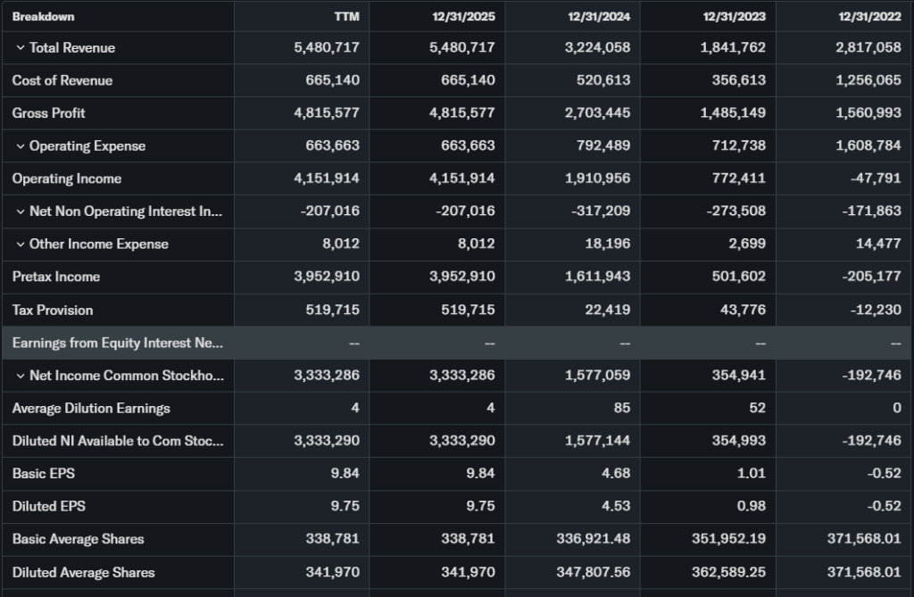Select the Basic Average Shares row label
The image size is (914, 597).
click(79, 539)
